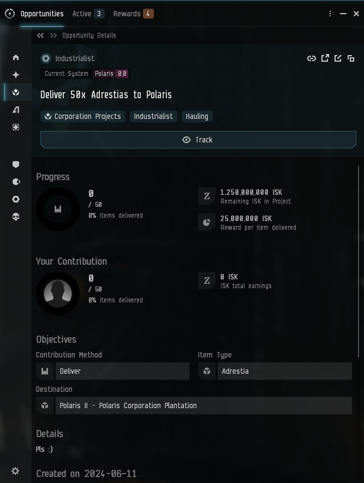Switch to the Opportunities tab
Screen dimensions: 364x483
[42, 14]
